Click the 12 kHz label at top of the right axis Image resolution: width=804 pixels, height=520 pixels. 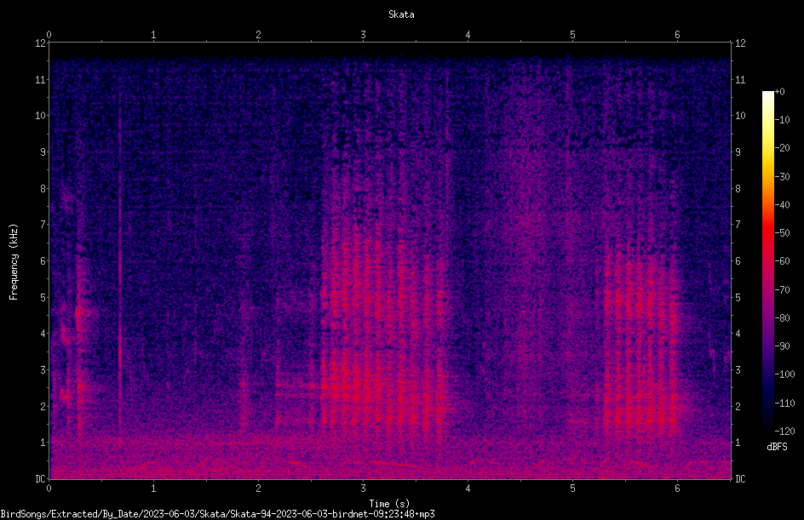tap(740, 43)
